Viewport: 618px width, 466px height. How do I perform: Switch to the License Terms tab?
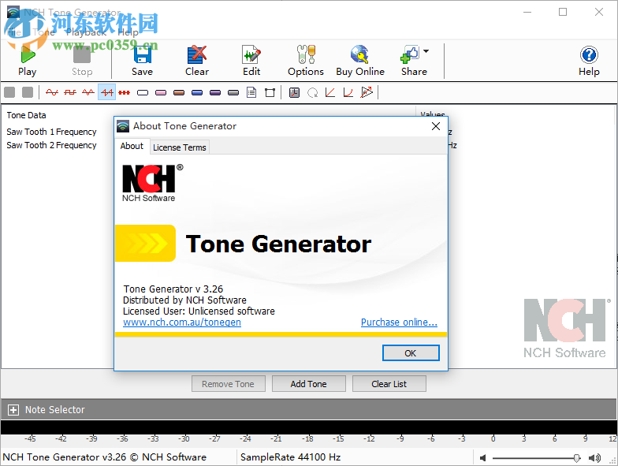(x=180, y=147)
